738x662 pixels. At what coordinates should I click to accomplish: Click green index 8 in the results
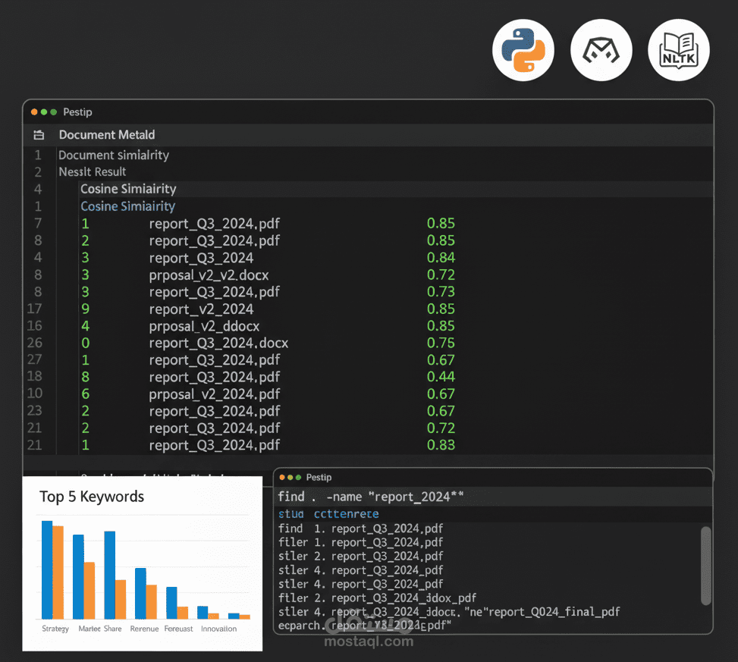[x=85, y=377]
